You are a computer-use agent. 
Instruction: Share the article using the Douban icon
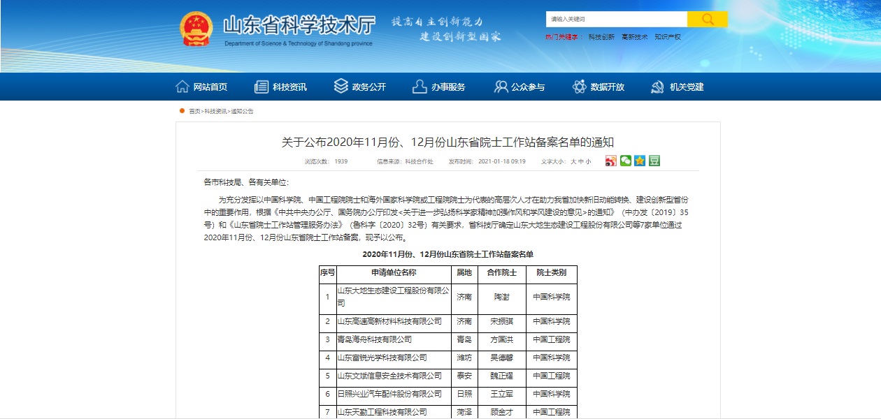(x=654, y=161)
